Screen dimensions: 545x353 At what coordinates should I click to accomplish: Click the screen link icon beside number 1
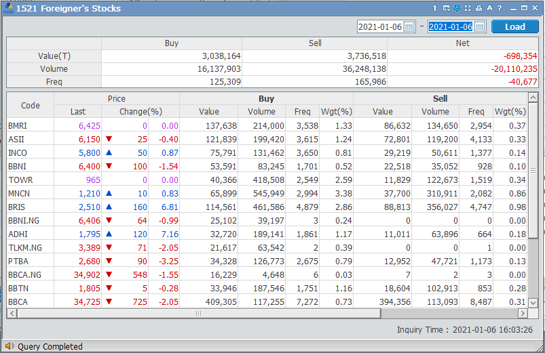click(x=446, y=8)
